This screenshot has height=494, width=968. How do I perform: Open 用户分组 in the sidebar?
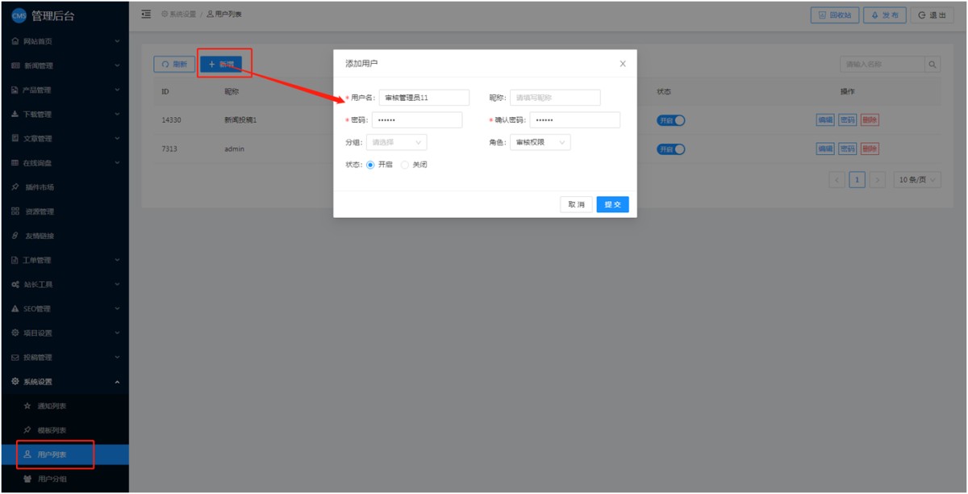(x=65, y=479)
